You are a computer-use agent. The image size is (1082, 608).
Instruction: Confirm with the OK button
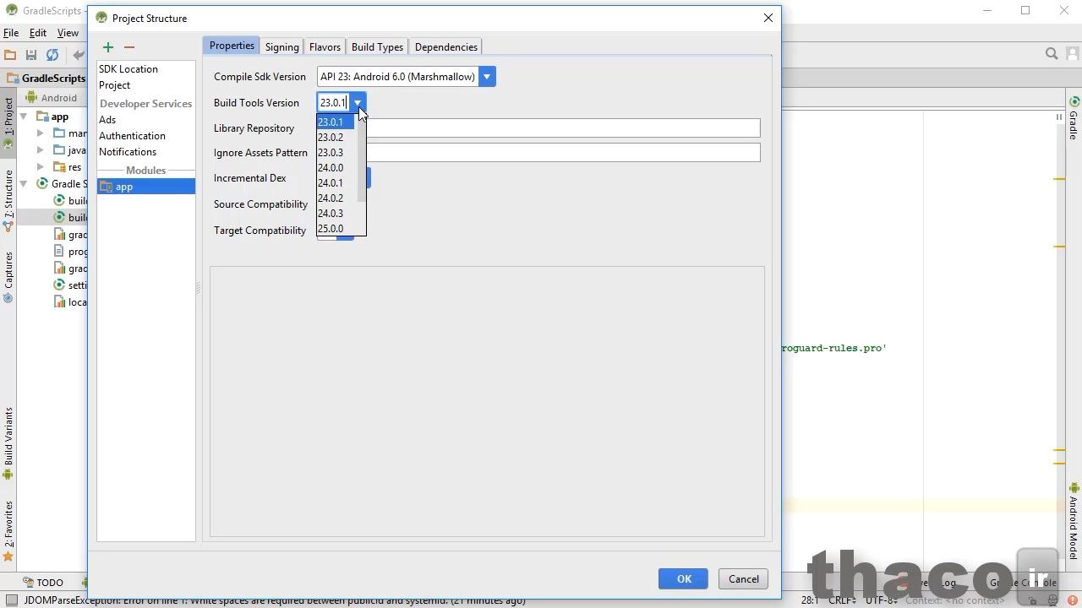[684, 578]
